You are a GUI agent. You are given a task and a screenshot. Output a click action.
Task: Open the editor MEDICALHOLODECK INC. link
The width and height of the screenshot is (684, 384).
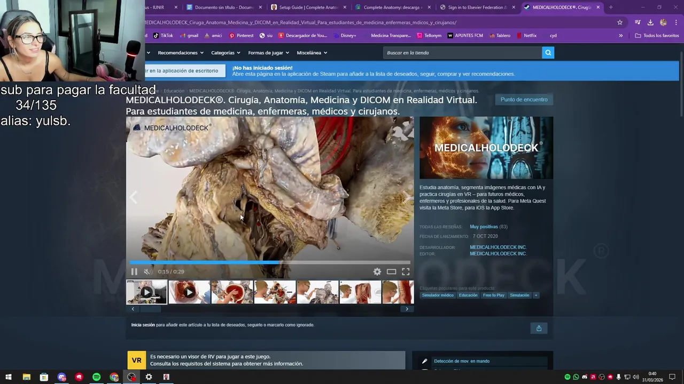click(498, 254)
